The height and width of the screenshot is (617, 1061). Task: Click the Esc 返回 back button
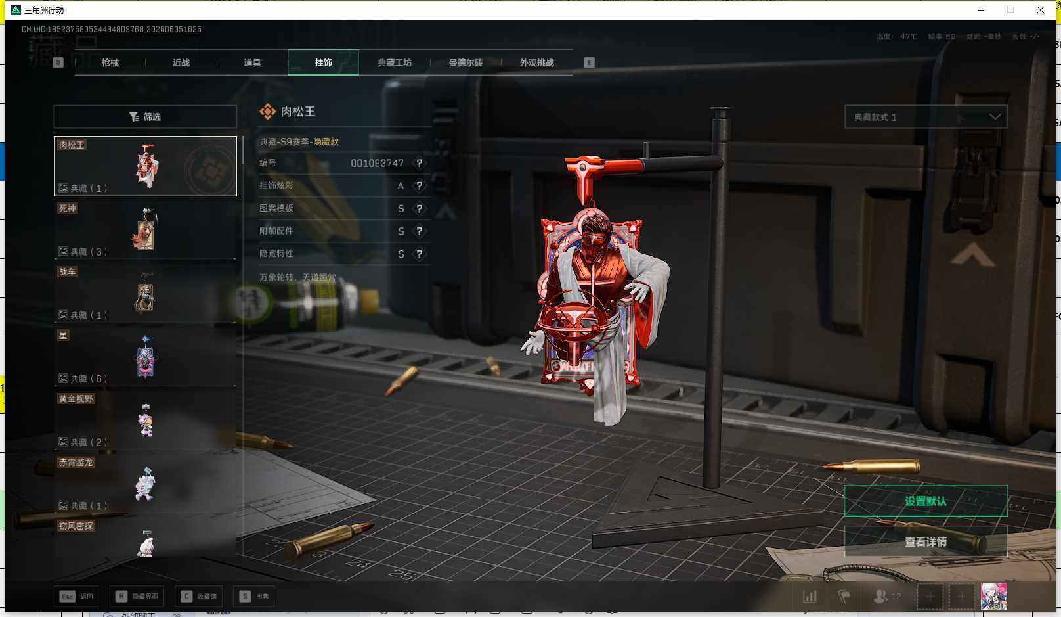tap(77, 597)
